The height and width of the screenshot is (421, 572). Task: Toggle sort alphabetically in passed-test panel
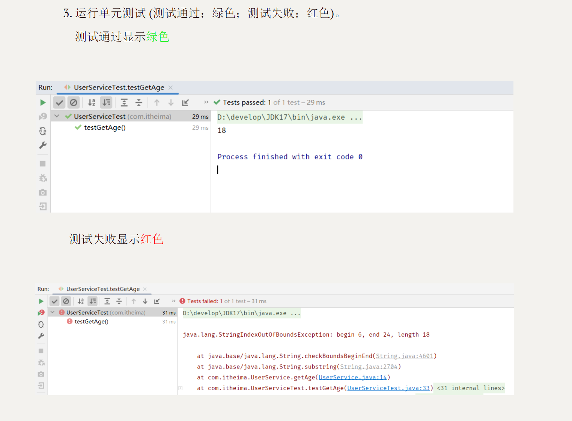pos(92,103)
